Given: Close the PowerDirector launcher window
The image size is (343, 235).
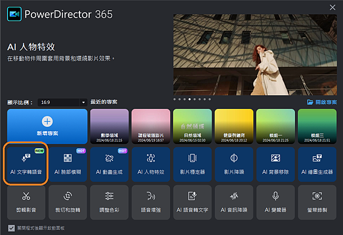Looking at the screenshot, I should coord(332,7).
